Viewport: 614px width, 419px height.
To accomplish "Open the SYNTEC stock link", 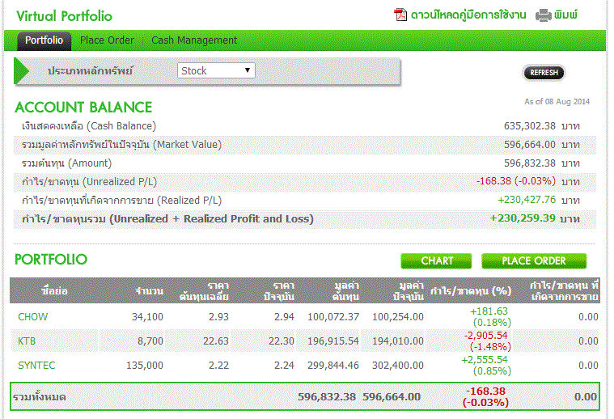I will click(36, 366).
